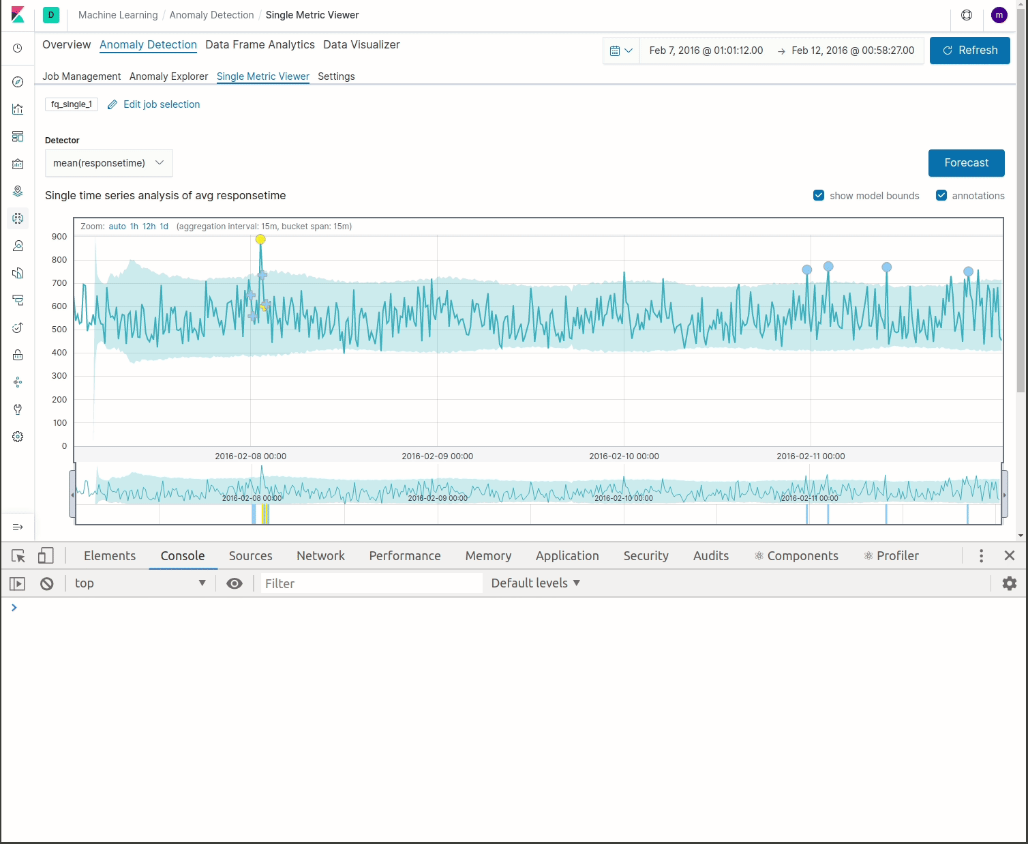Click the Forecast button

[x=966, y=163]
